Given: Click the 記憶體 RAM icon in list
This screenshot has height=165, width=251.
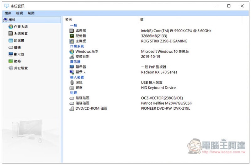Looking at the screenshot, I should click(x=72, y=36).
